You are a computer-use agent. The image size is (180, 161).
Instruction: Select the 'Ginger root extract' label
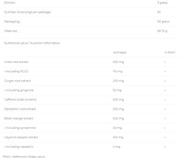pyautogui.click(x=18, y=81)
